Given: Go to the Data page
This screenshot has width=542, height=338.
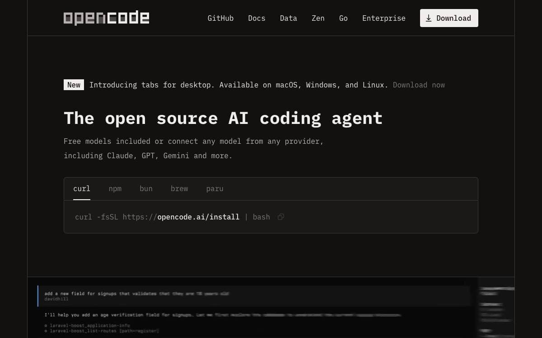Looking at the screenshot, I should tap(288, 18).
